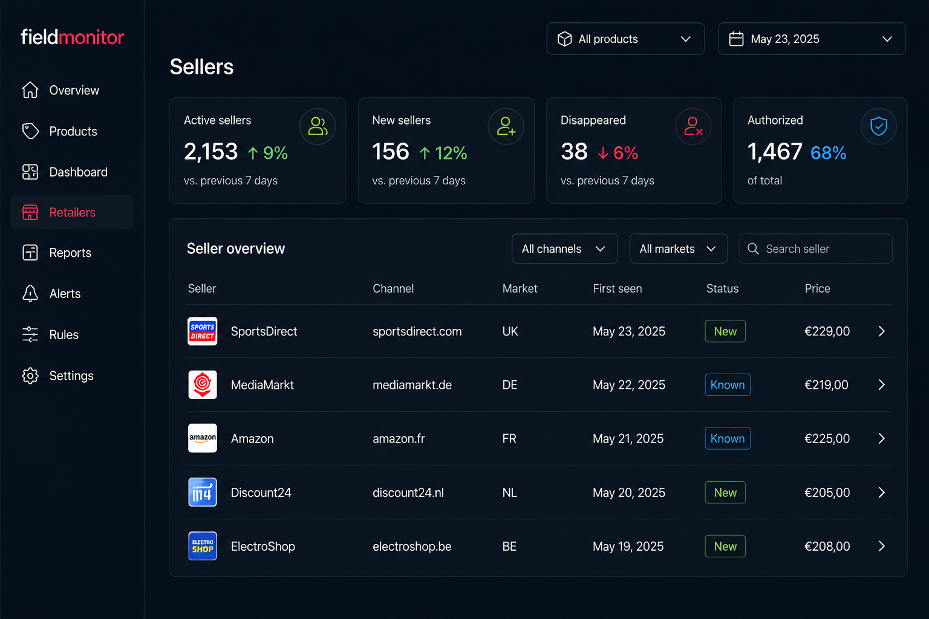Click the sportsdirect.com channel link

[417, 331]
